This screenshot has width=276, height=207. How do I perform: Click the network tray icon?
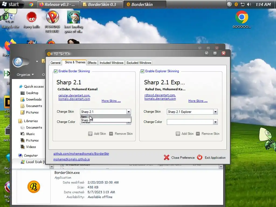click(x=243, y=4)
